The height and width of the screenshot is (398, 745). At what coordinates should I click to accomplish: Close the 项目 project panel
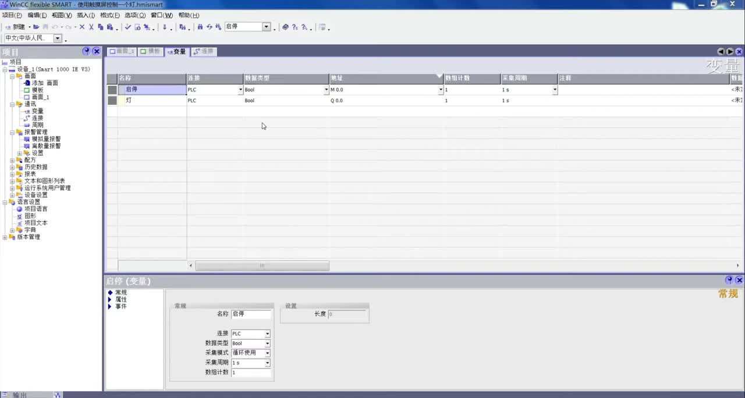tap(97, 51)
